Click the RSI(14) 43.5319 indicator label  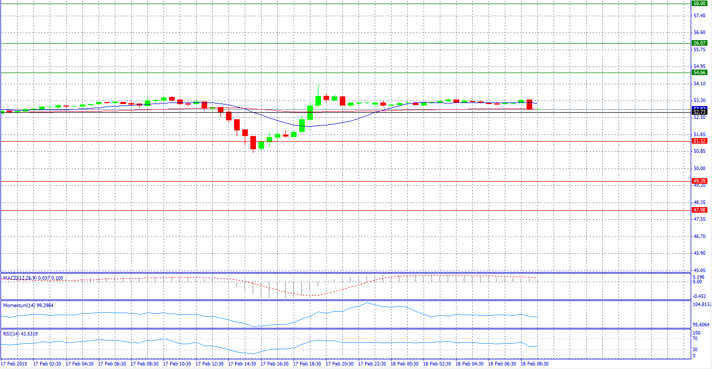click(x=20, y=333)
